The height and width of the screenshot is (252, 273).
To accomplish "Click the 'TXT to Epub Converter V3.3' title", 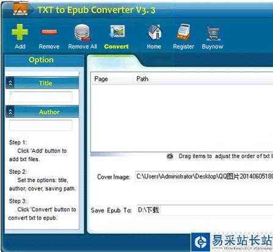I will (x=96, y=10).
